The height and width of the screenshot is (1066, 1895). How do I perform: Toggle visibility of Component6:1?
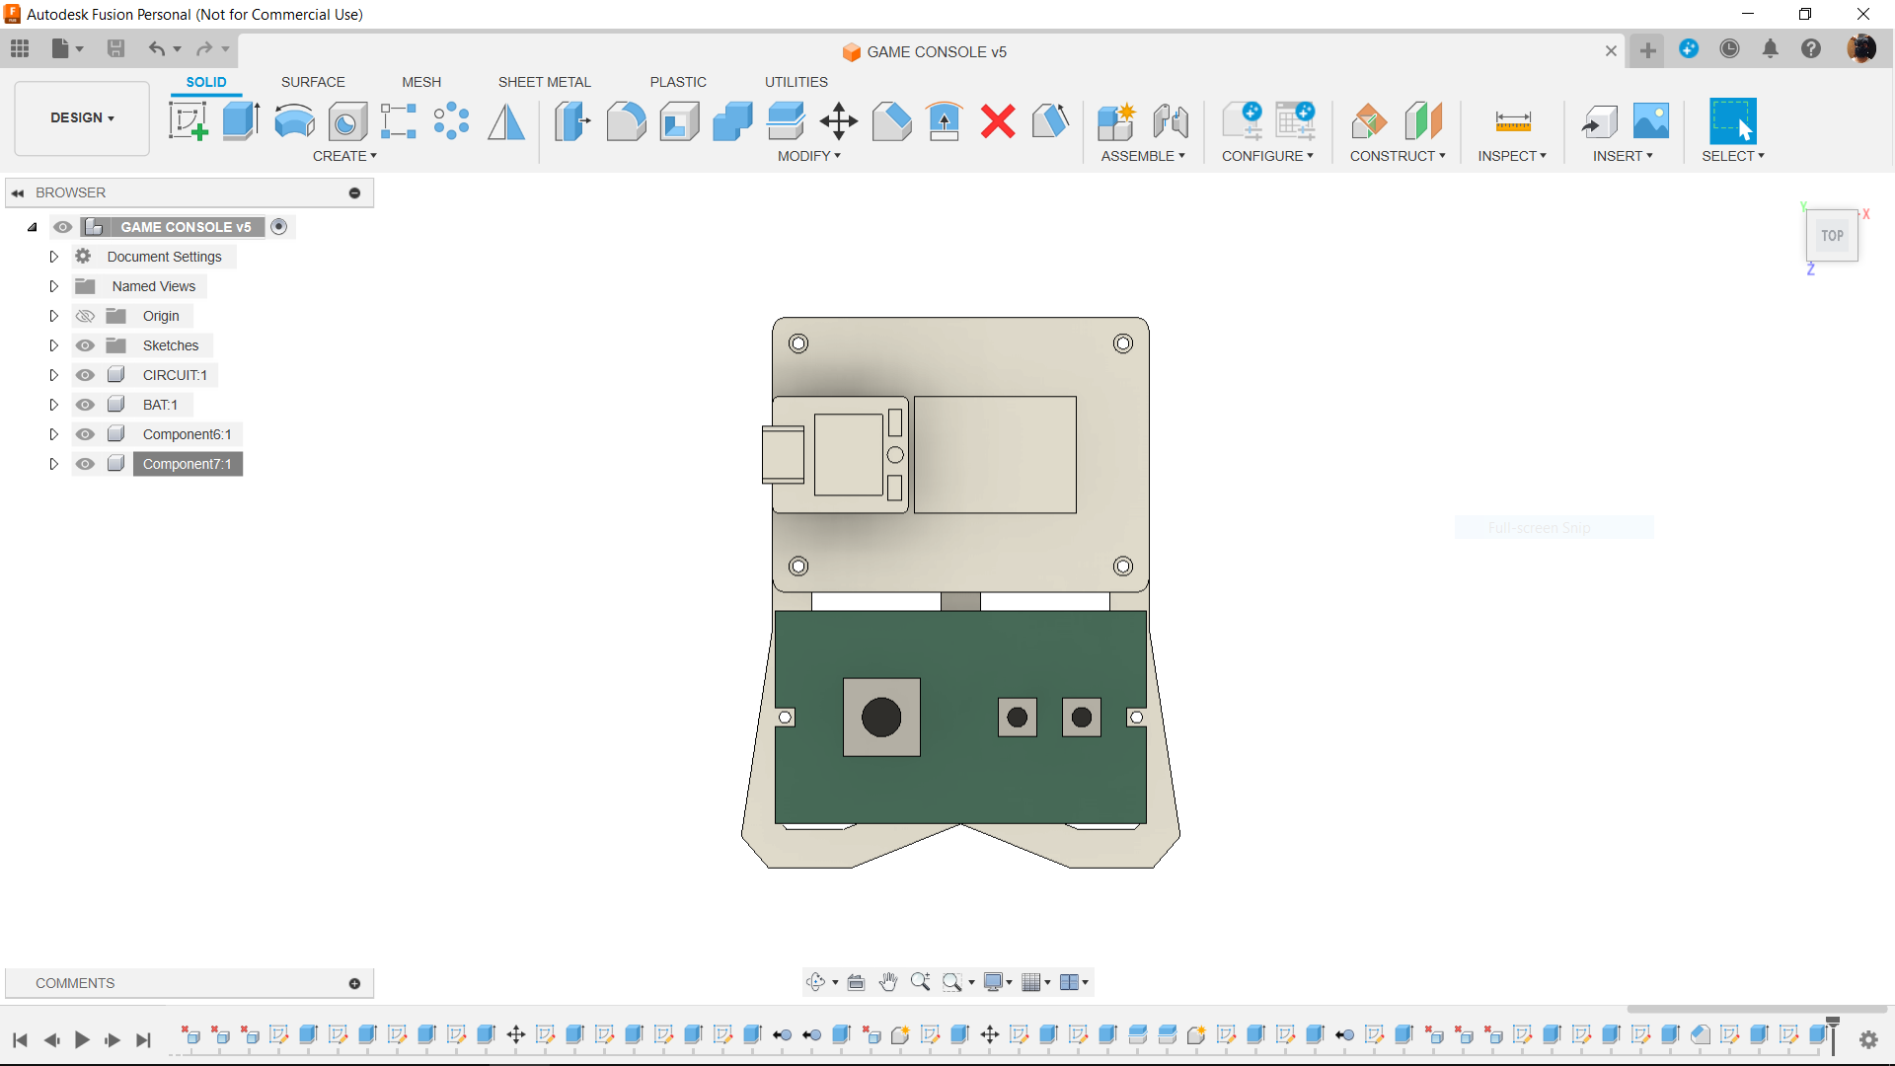pos(85,433)
